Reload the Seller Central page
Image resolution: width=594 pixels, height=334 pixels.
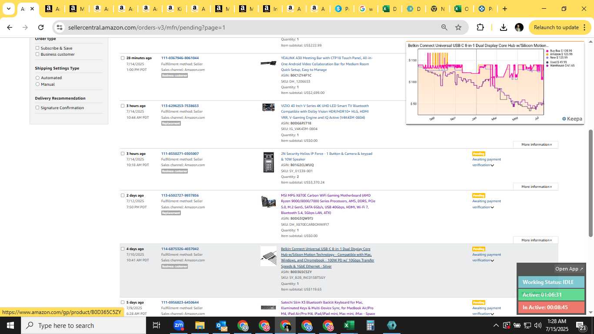click(41, 27)
